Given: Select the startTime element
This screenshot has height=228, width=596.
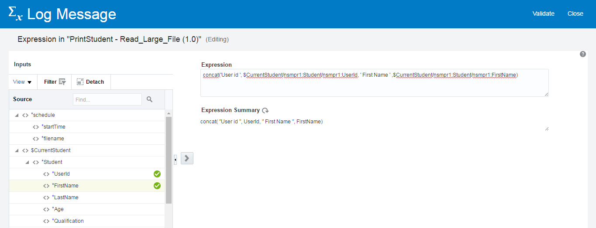Looking at the screenshot, I should [54, 127].
